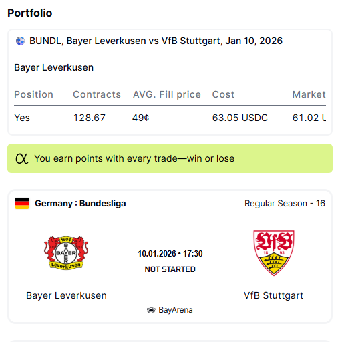Click the BayArena venue label
Viewport: 342px width, 342px height.
tap(176, 310)
